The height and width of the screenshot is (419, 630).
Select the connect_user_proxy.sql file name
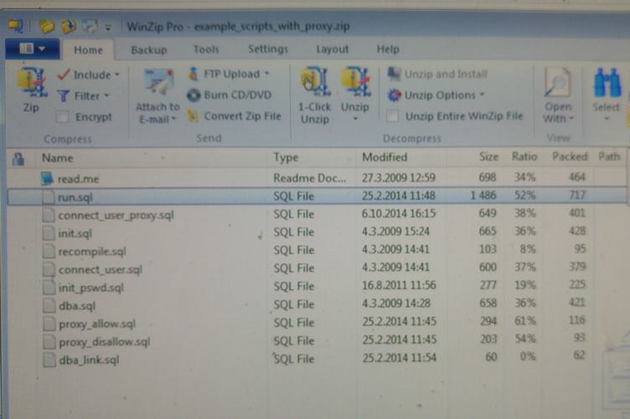click(x=116, y=215)
